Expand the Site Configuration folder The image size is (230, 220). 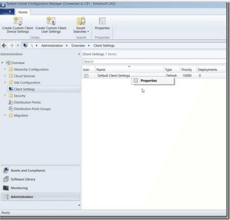pyautogui.click(x=5, y=82)
